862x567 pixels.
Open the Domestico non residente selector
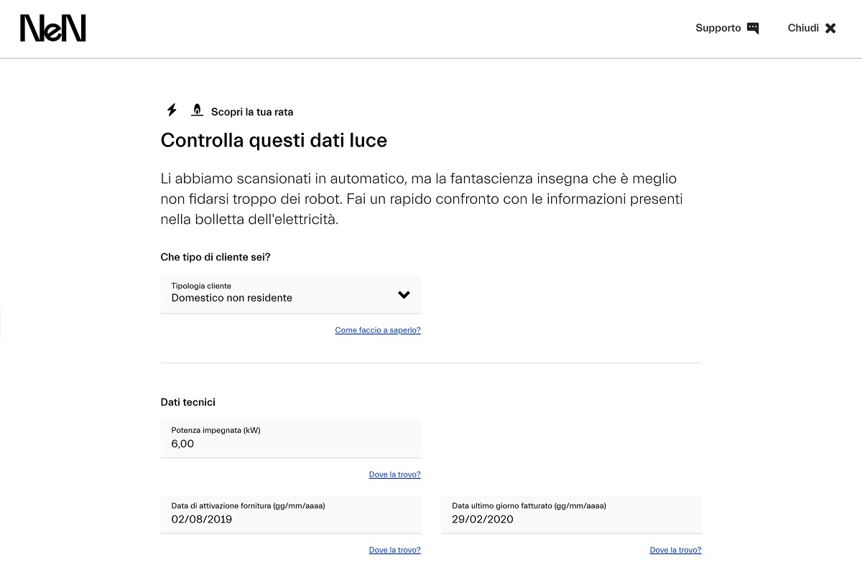coord(291,294)
